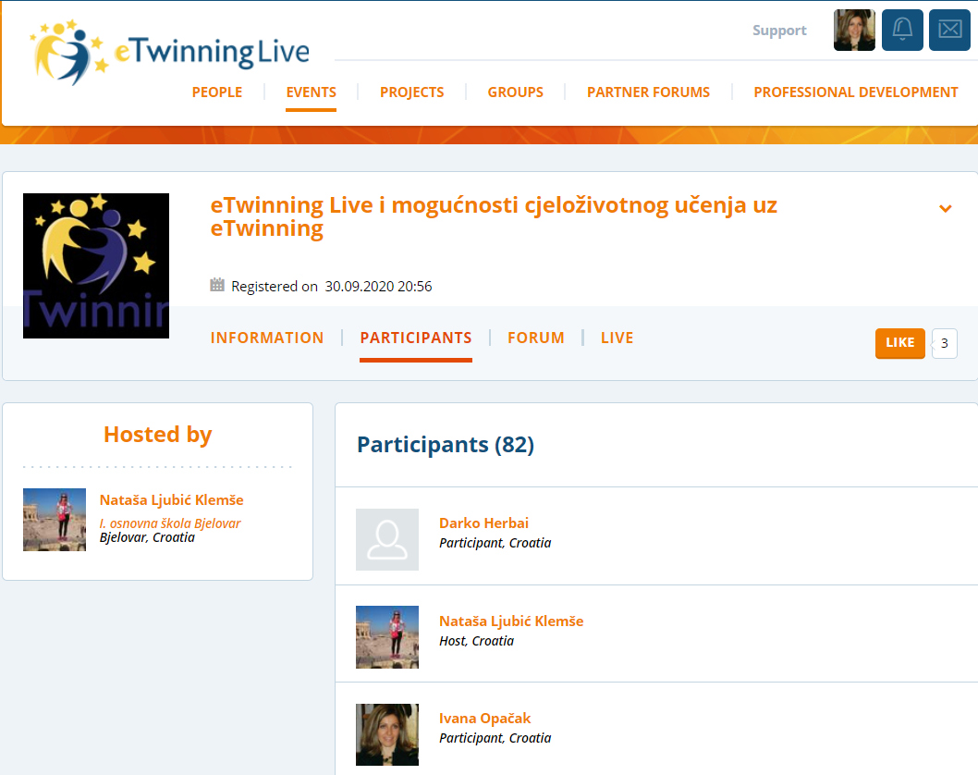Go to the PEOPLE menu

pos(217,92)
